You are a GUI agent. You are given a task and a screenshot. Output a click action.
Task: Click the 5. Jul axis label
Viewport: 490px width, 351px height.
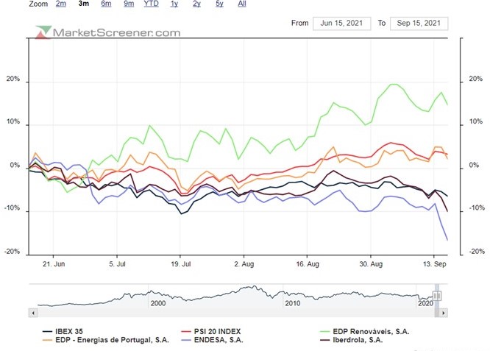pyautogui.click(x=117, y=264)
